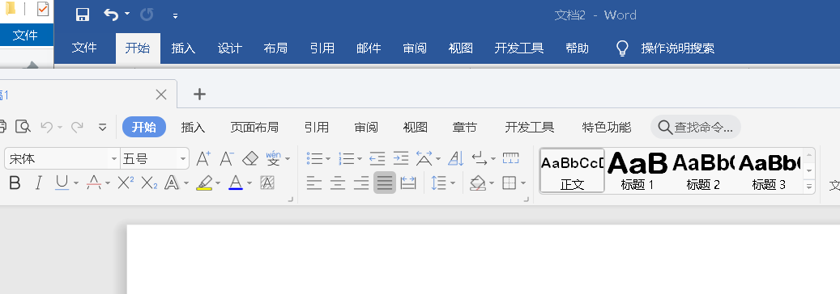Image resolution: width=840 pixels, height=294 pixels.
Task: Toggle strikethrough A icon
Action: click(94, 183)
